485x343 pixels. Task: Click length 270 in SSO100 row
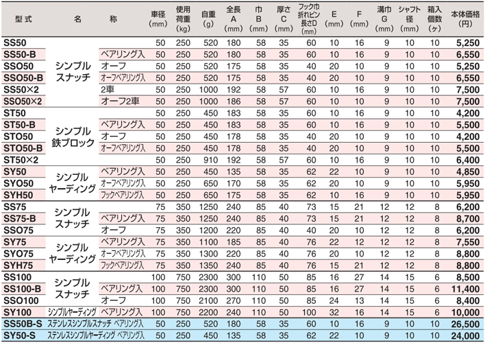tap(234, 301)
